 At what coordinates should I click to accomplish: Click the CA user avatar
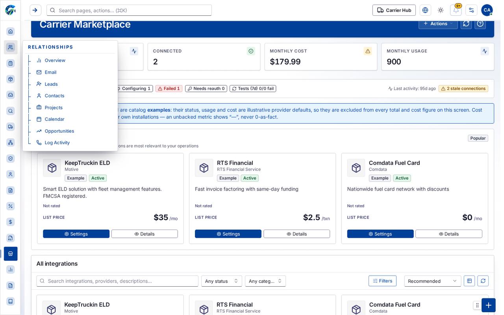[x=487, y=10]
